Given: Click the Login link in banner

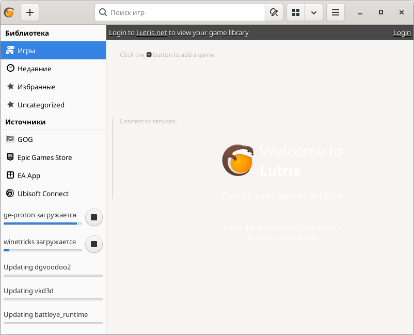Looking at the screenshot, I should (x=402, y=33).
